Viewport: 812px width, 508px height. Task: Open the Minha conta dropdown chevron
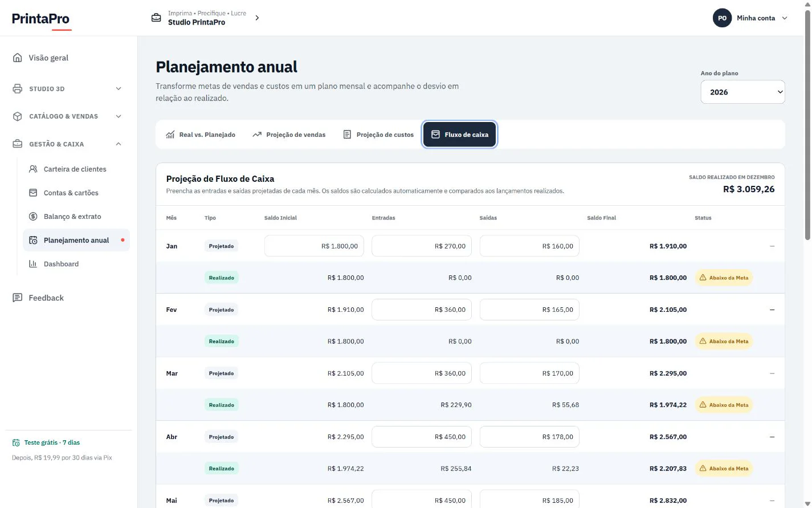pyautogui.click(x=785, y=18)
